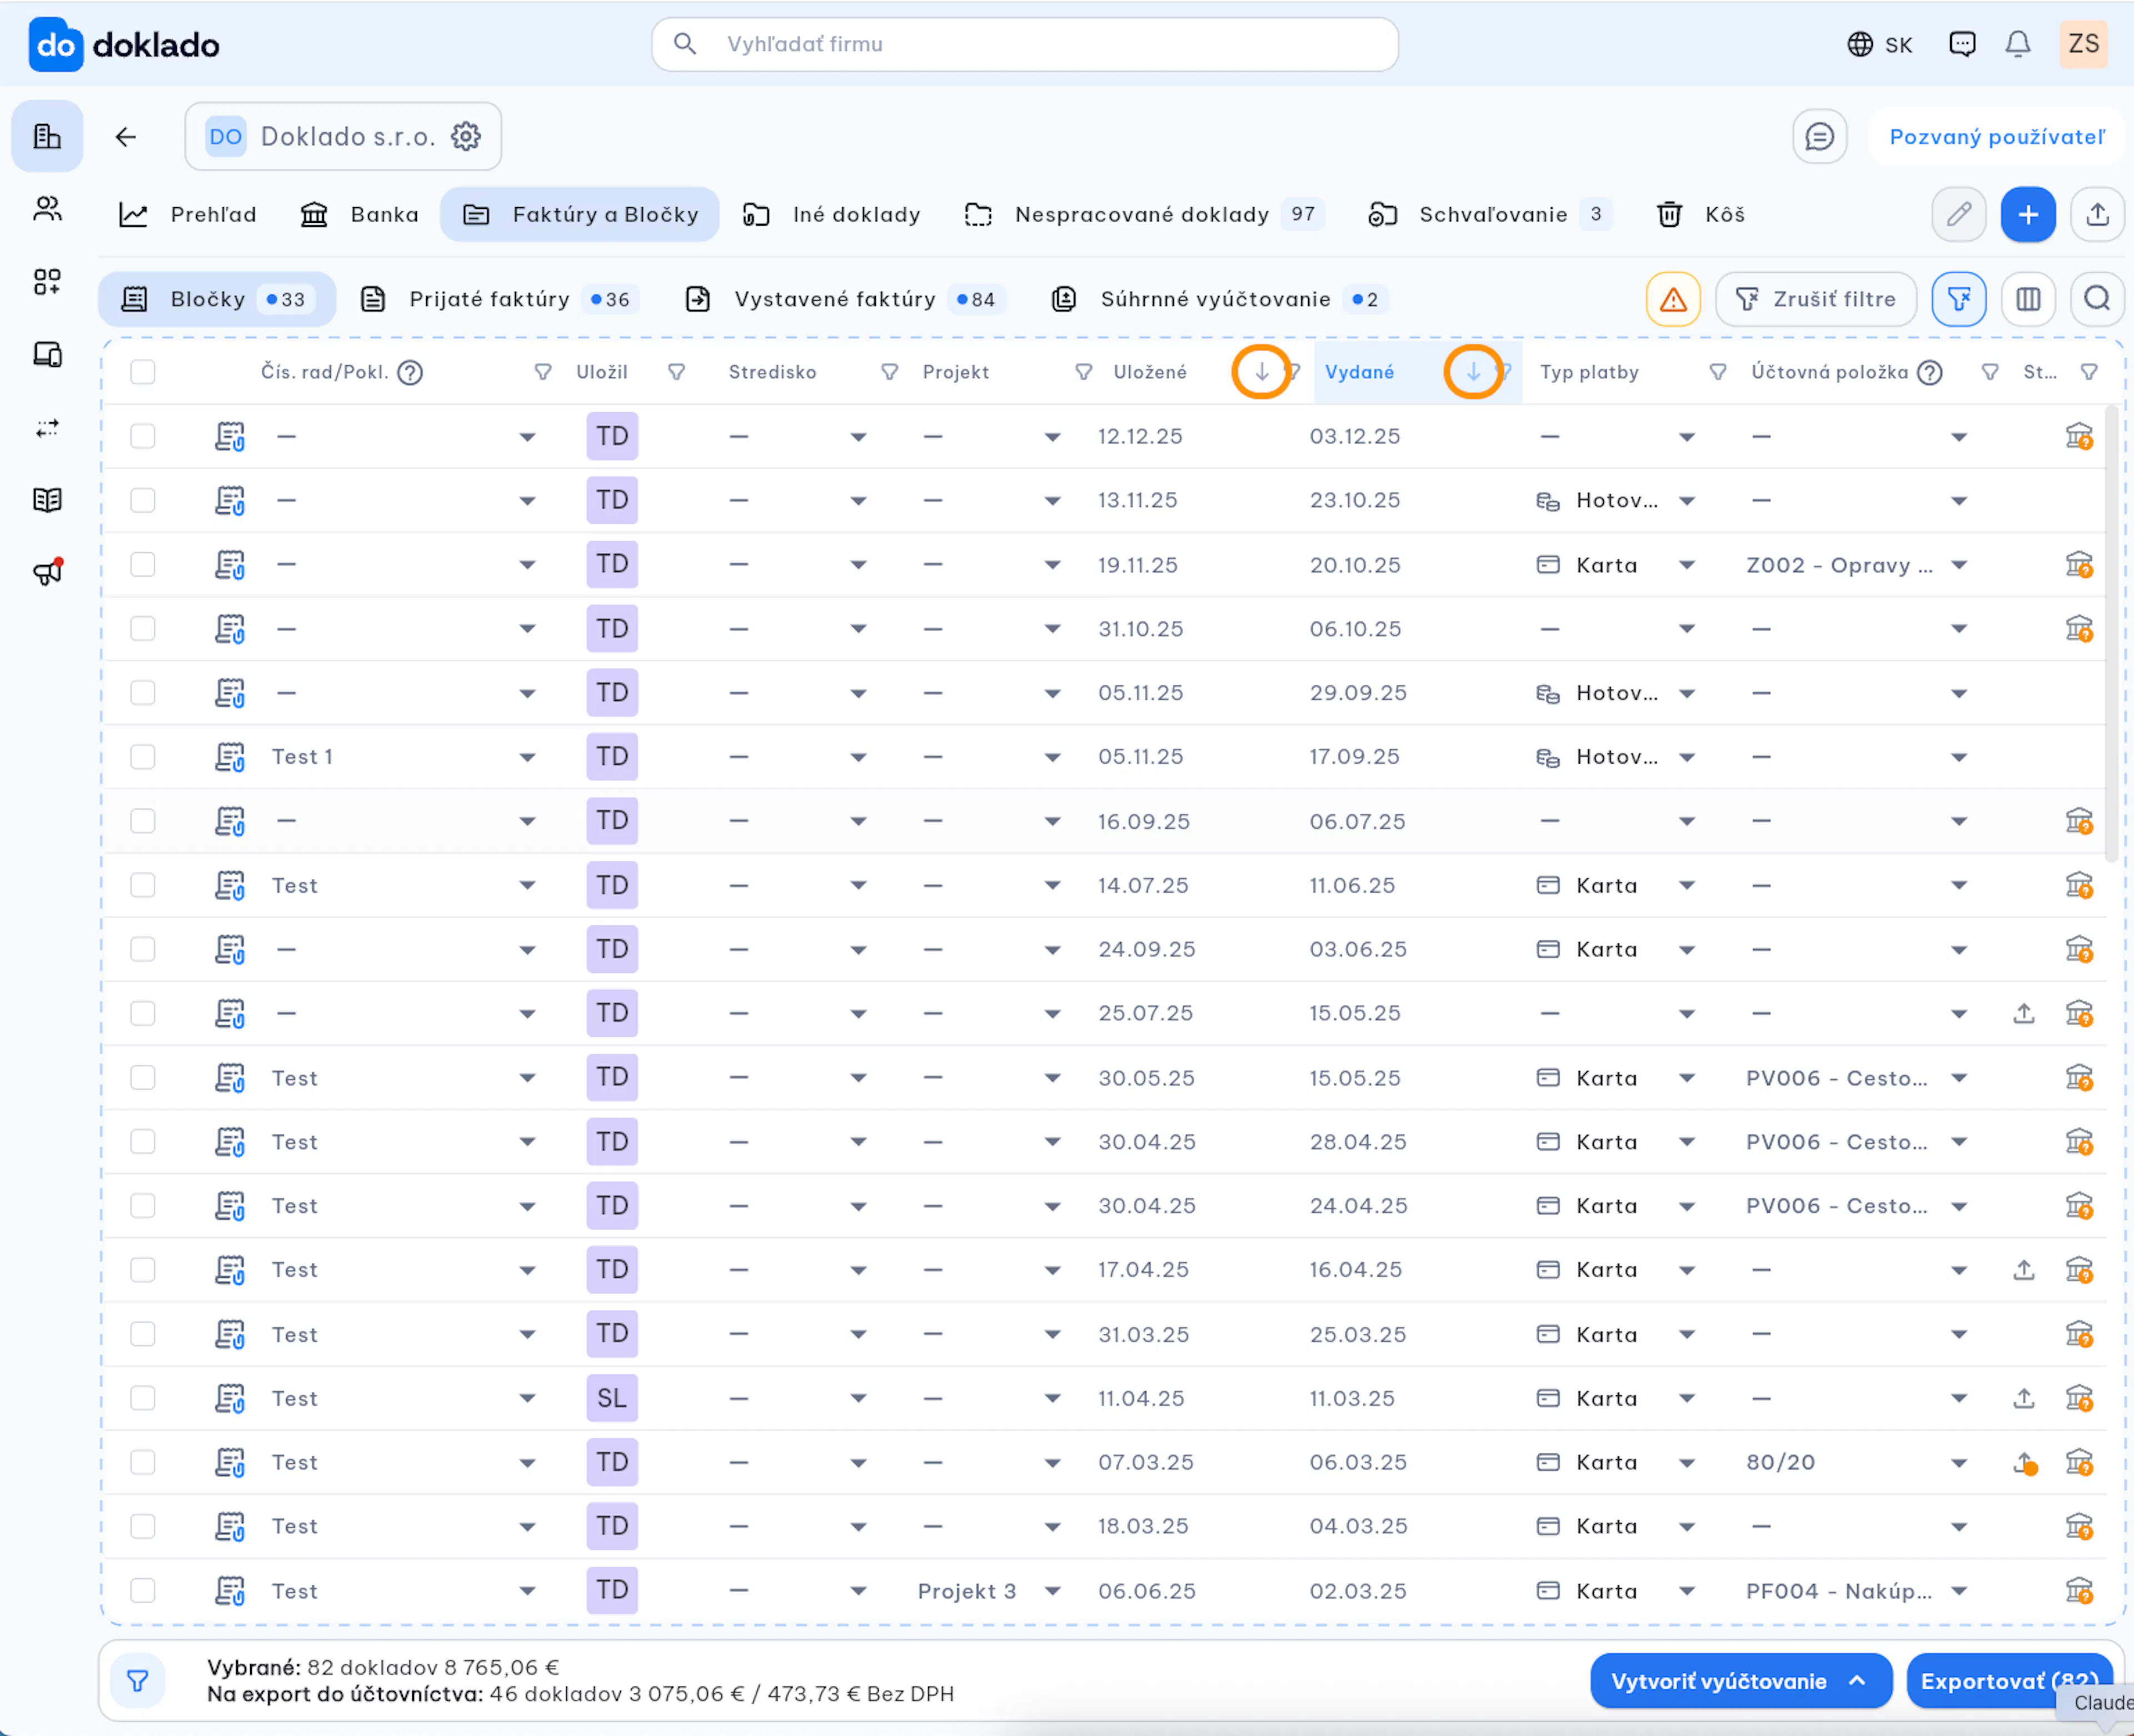
Task: Expand Typ platby dropdown in row issued 03.12.25
Action: pyautogui.click(x=1687, y=437)
